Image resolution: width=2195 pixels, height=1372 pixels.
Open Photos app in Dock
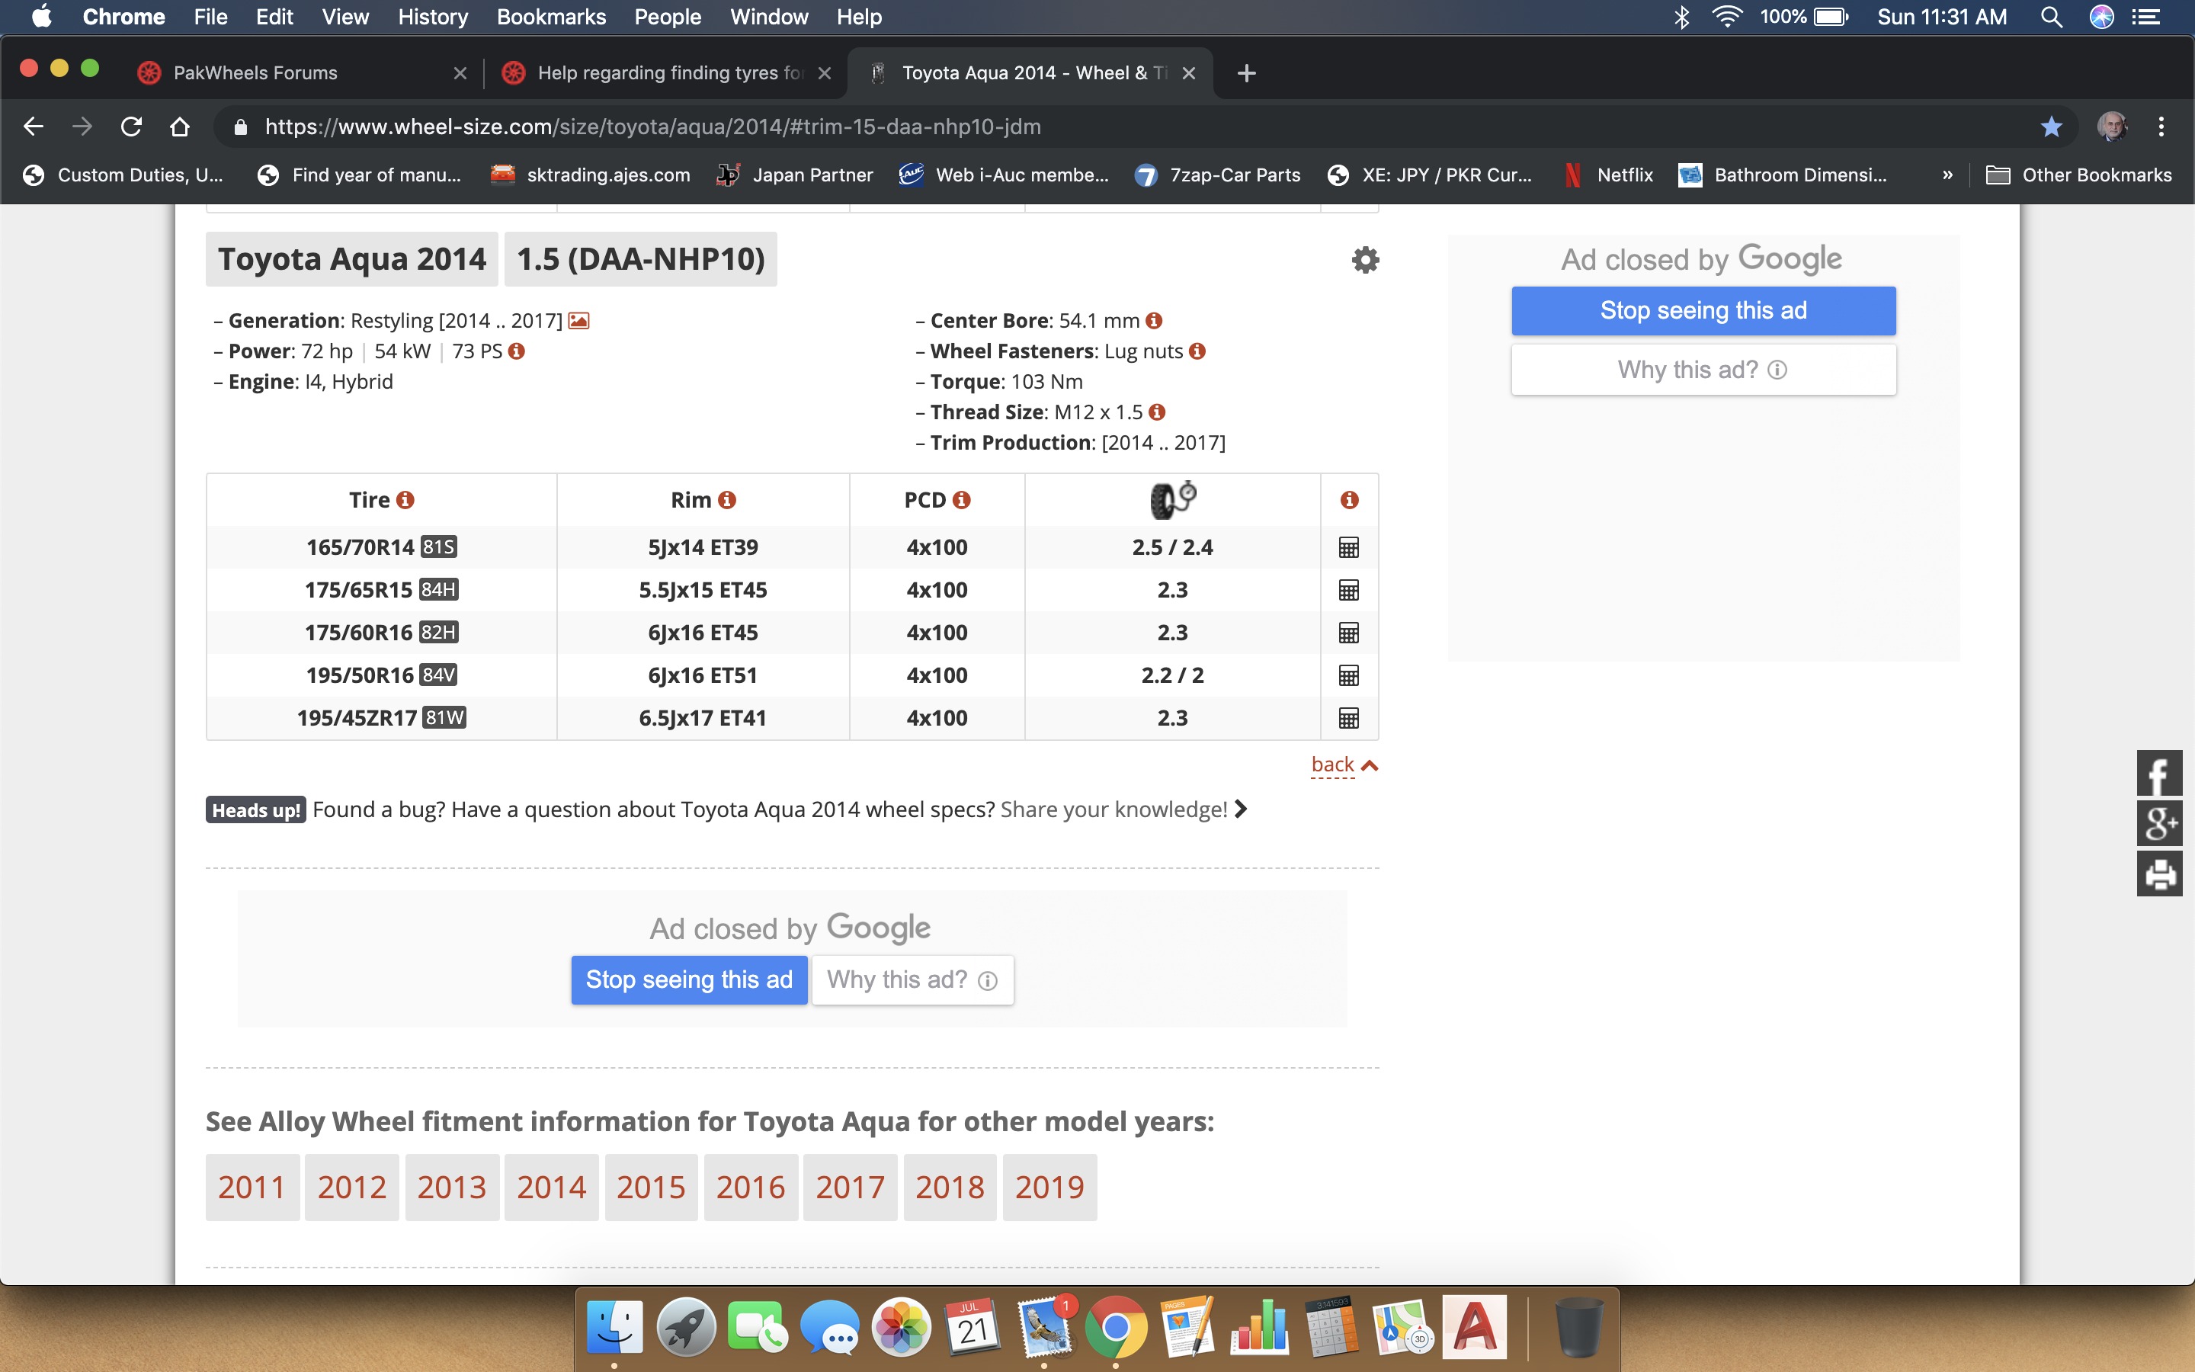tap(901, 1328)
